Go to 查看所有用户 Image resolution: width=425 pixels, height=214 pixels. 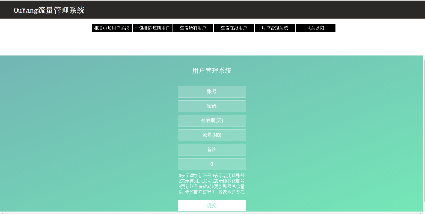(193, 28)
